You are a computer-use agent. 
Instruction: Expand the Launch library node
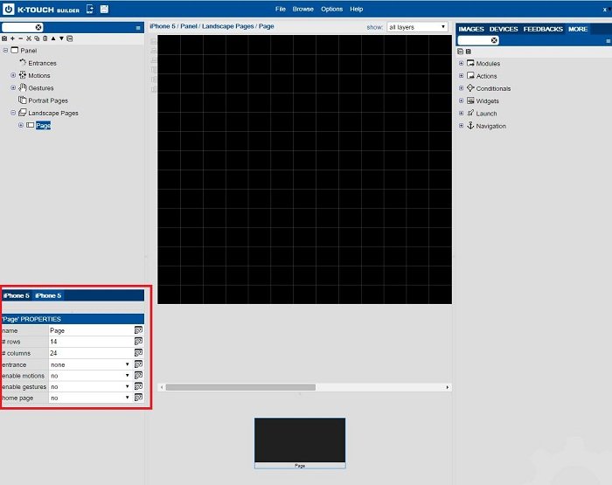tap(461, 113)
